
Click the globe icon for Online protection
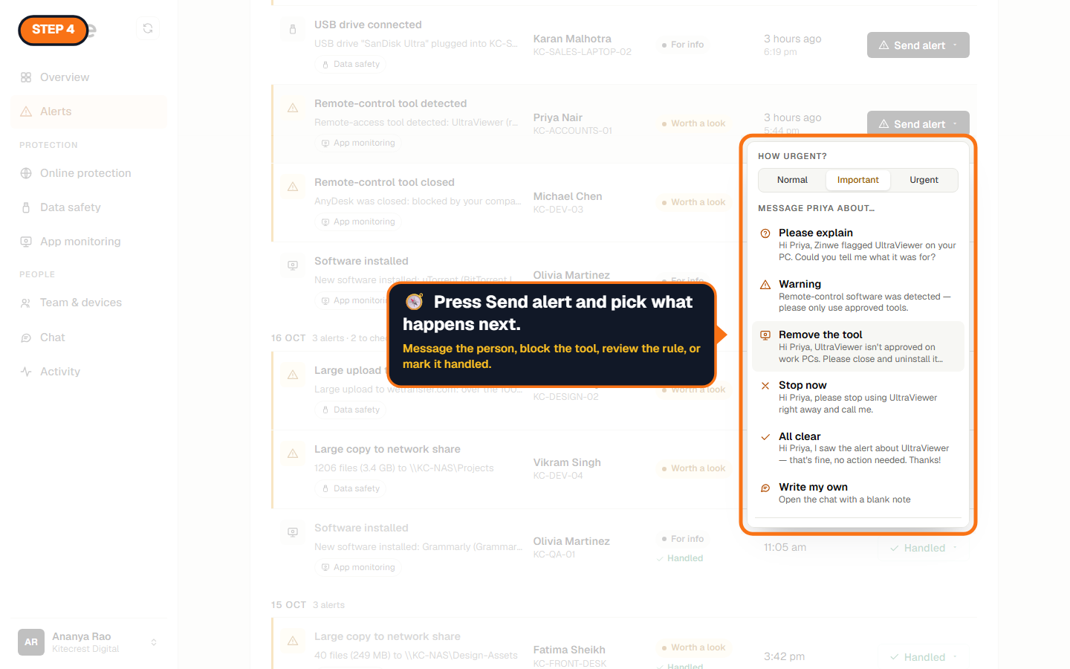(26, 173)
